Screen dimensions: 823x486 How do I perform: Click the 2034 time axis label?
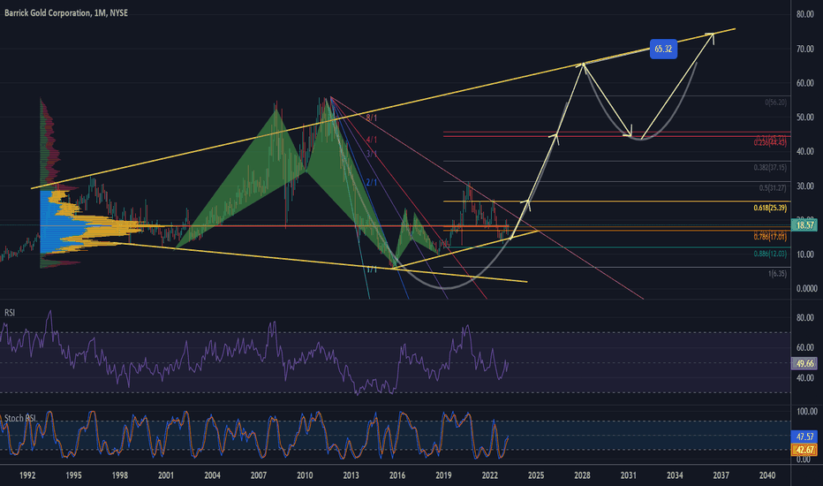[x=675, y=475]
